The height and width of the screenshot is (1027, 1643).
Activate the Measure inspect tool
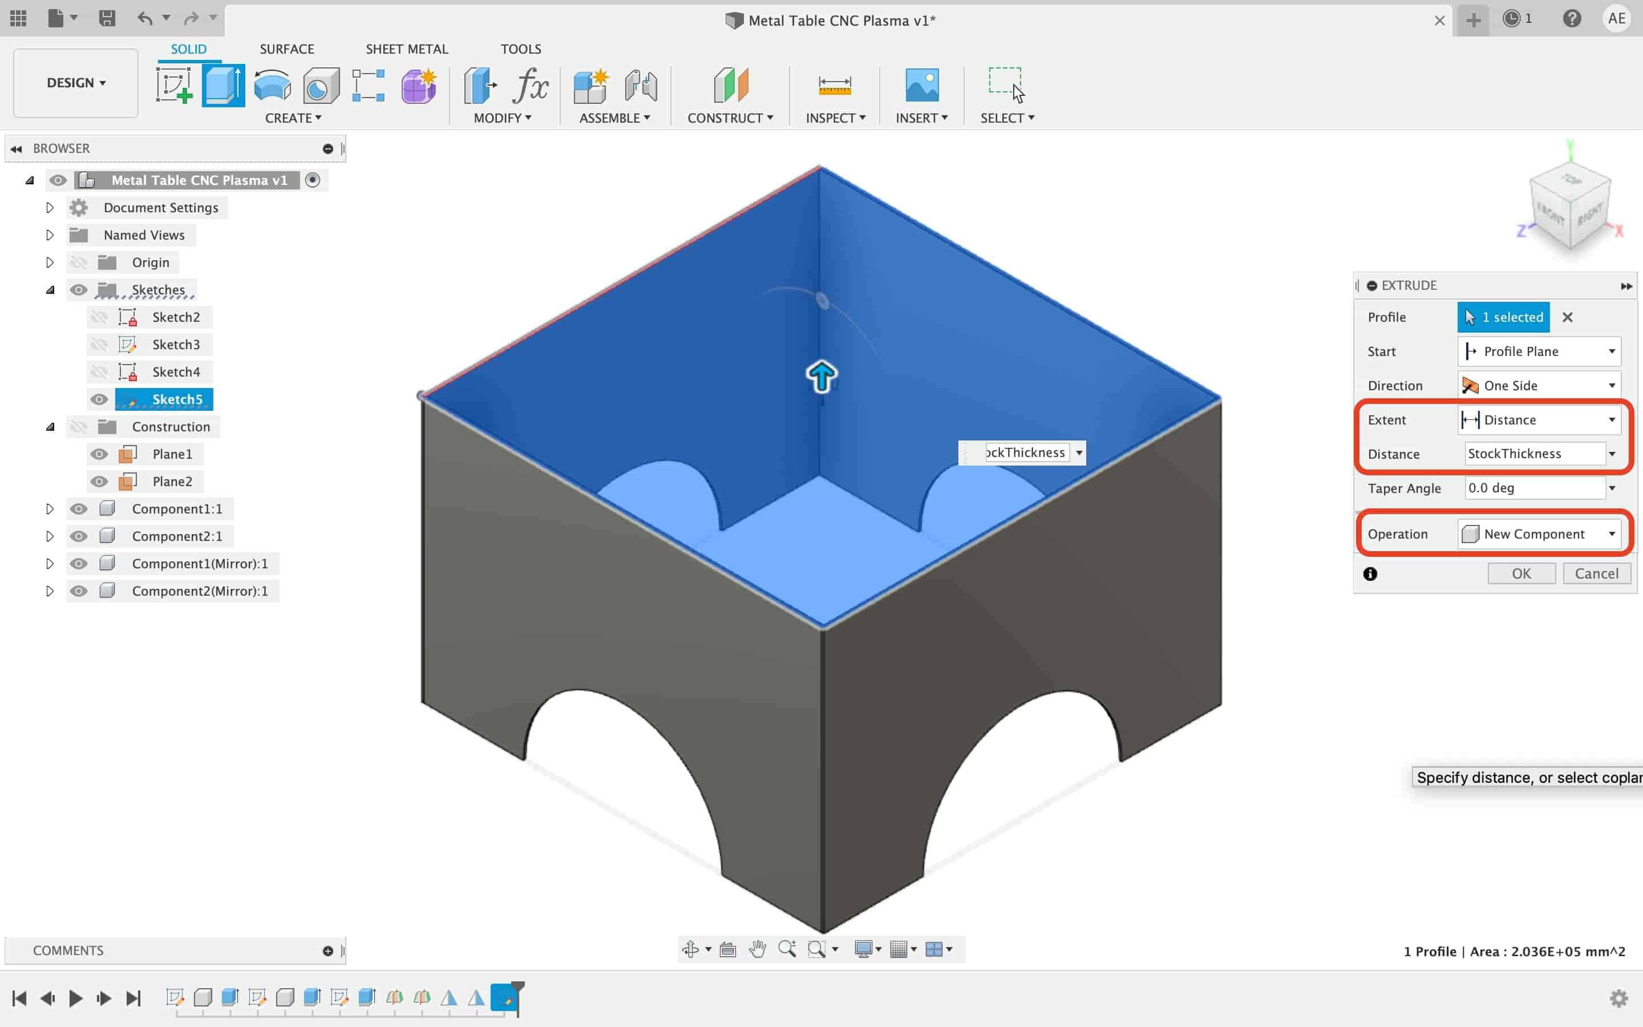click(835, 86)
